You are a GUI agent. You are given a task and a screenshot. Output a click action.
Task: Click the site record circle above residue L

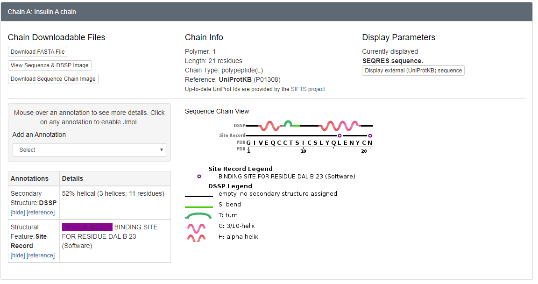pos(340,135)
